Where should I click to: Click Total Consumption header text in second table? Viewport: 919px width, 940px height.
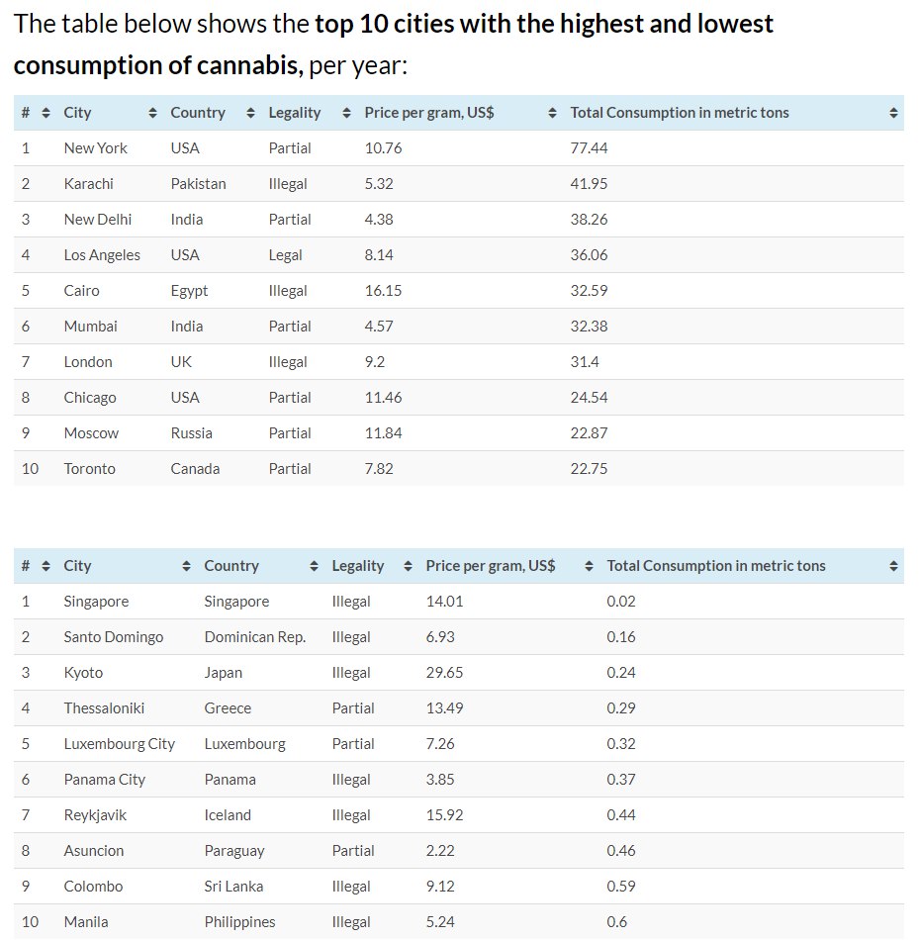(715, 566)
